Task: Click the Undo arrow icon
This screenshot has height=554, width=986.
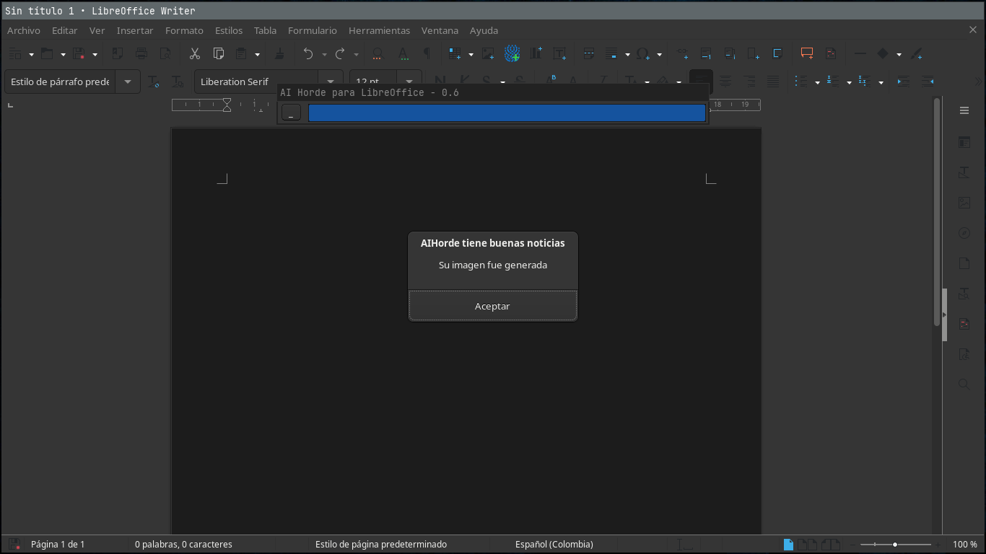Action: pos(308,53)
